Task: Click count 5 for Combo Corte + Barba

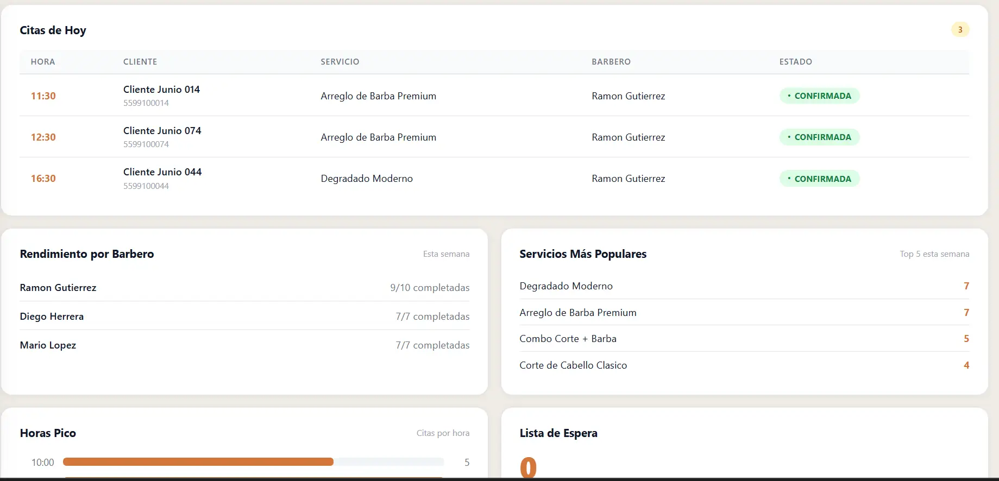Action: [966, 339]
